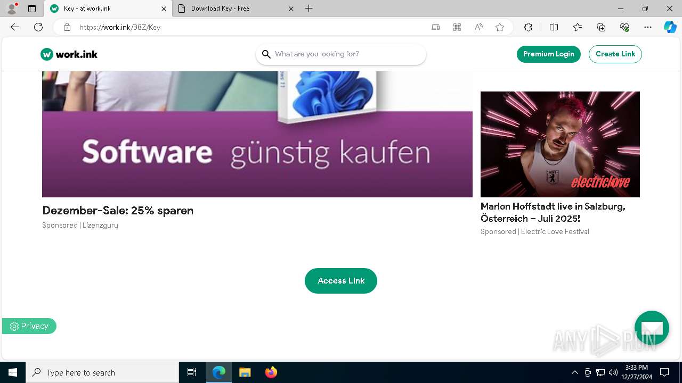Click 'Sponsored | Electric Love Festival' text
Image resolution: width=682 pixels, height=383 pixels.
(535, 232)
